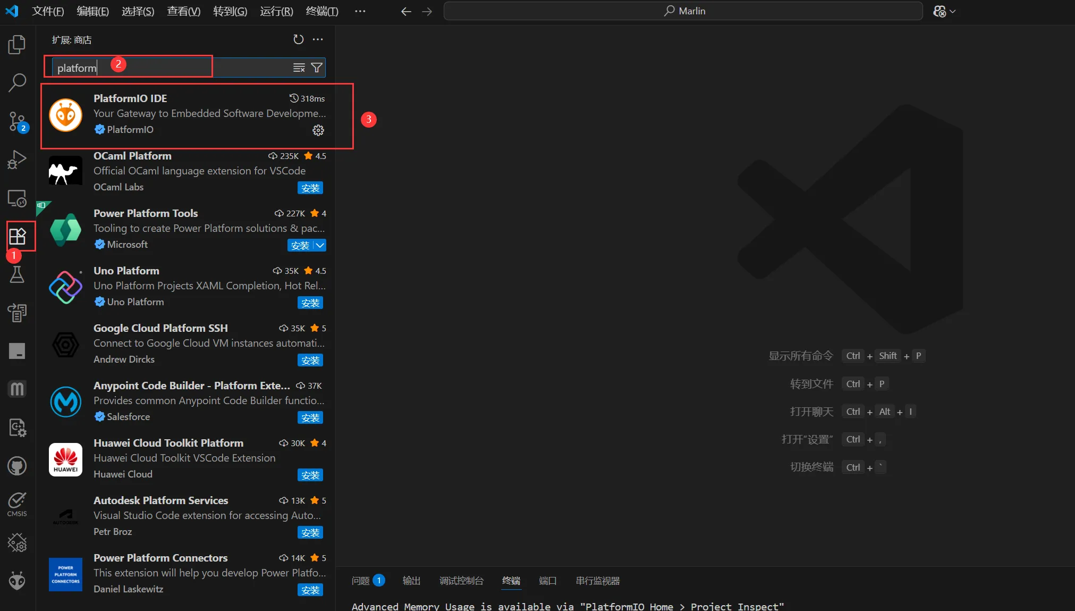Open the Testing flask view
Viewport: 1075px width, 611px height.
tap(17, 274)
